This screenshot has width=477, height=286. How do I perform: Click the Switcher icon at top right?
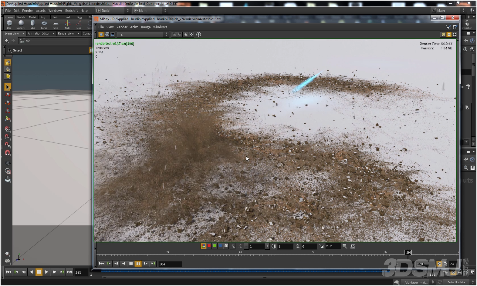[x=467, y=25]
